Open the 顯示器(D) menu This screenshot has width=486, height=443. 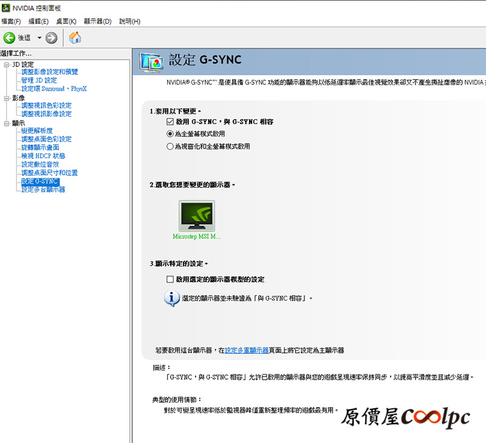98,21
